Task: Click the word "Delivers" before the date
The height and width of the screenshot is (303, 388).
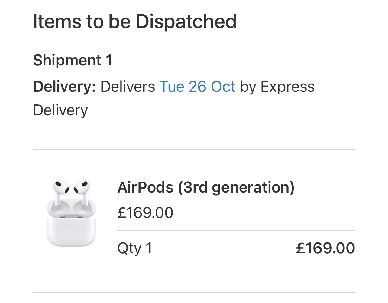Action: 128,87
